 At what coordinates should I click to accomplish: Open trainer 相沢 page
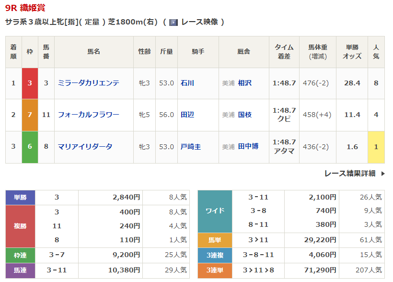(244, 83)
